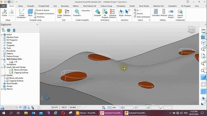
Task: Open Favourites dropdown
Action: pyautogui.click(x=87, y=11)
